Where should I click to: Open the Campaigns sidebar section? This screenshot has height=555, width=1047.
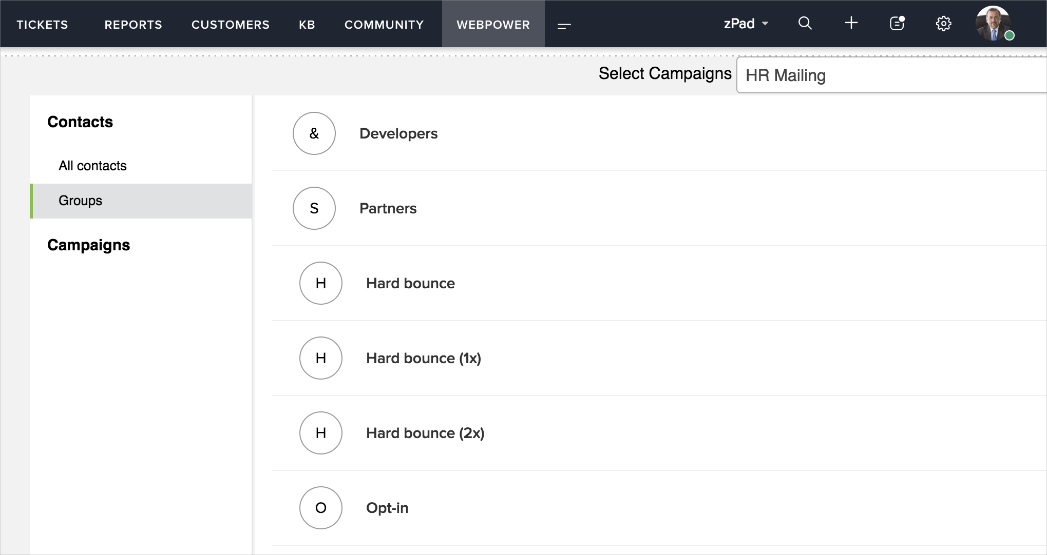[88, 245]
